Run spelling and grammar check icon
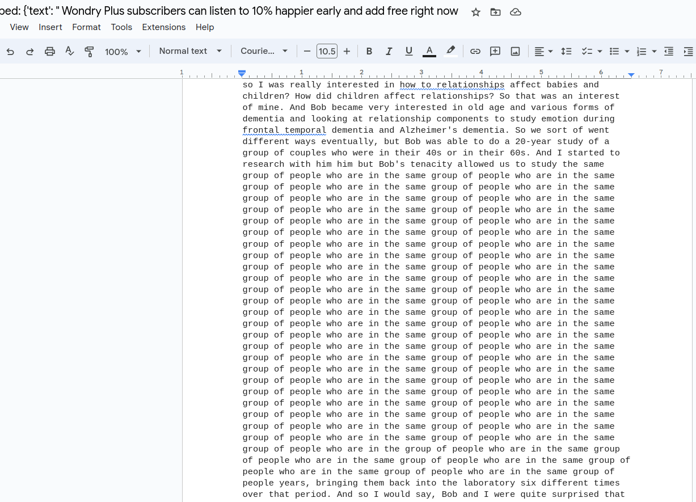Image resolution: width=696 pixels, height=502 pixels. click(70, 52)
